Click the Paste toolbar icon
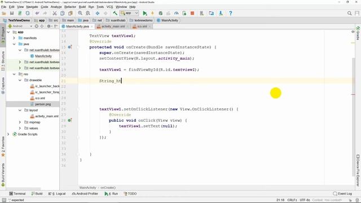 click(70, 14)
